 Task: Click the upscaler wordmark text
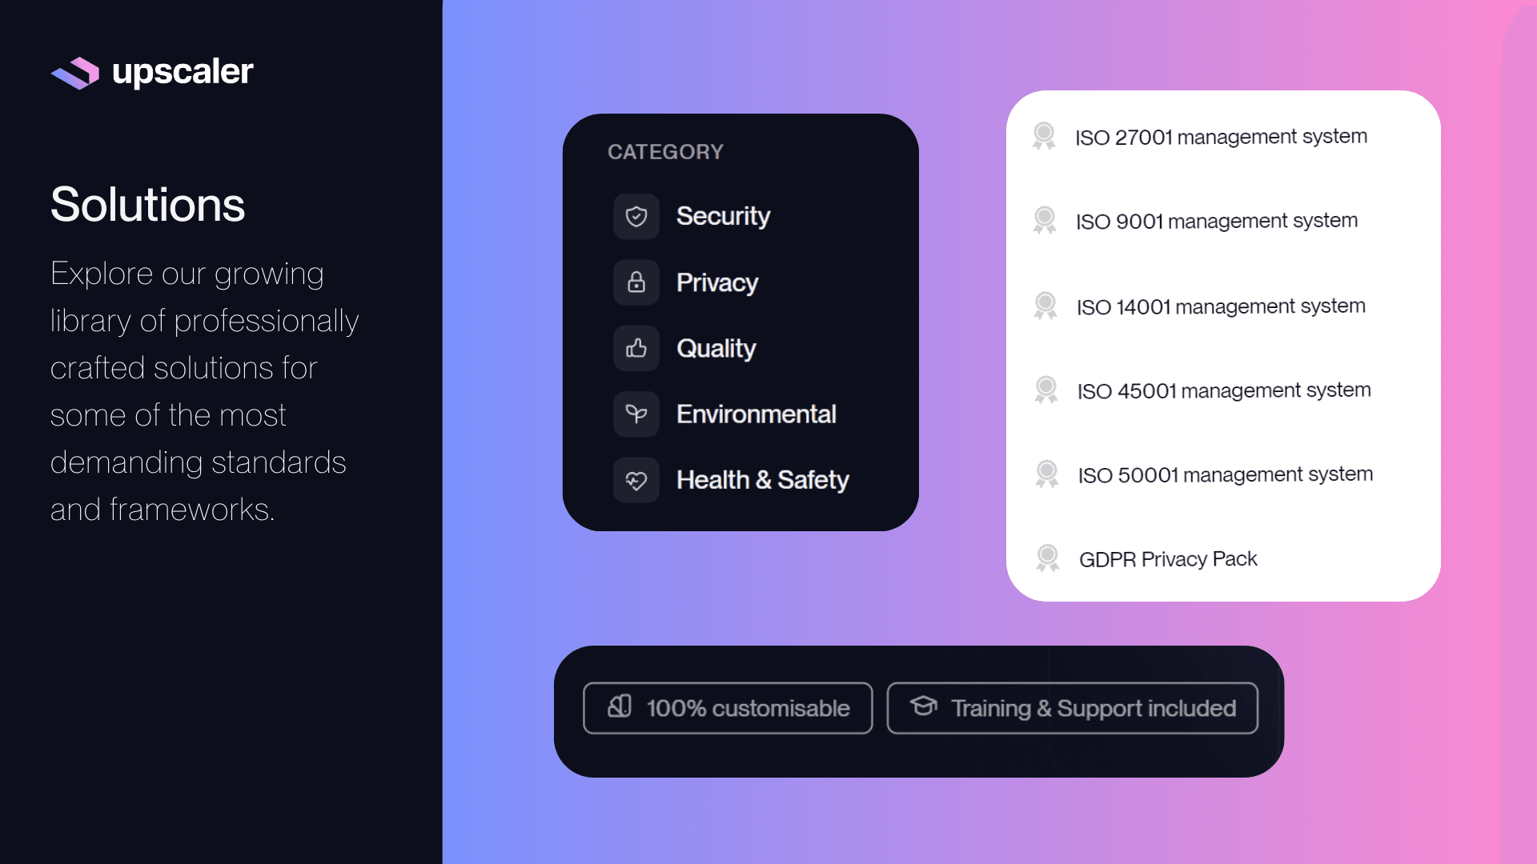point(183,72)
